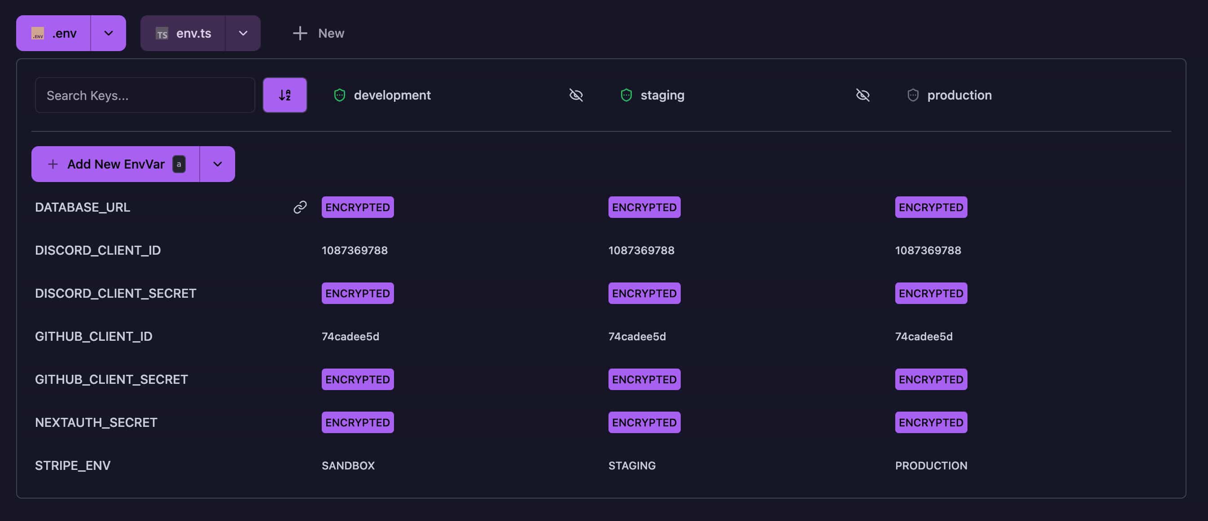Click the STRIPE_ENV staging value STAGING

tap(632, 465)
